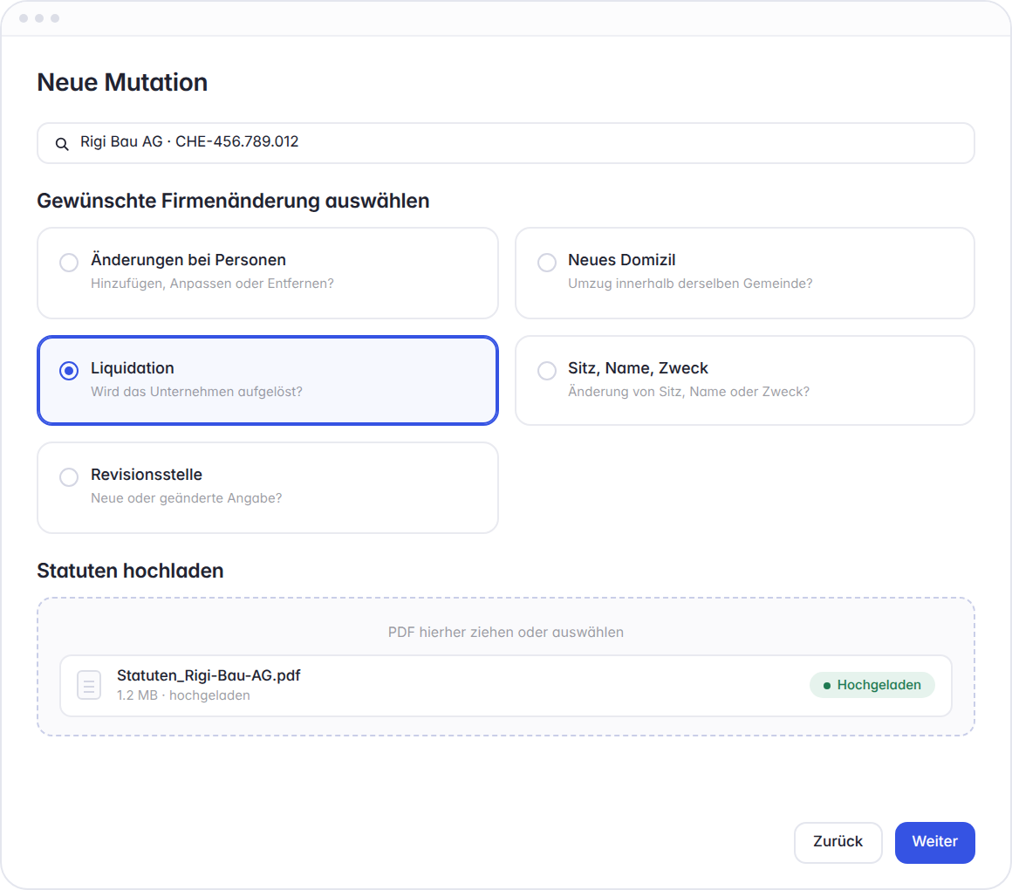Click the search magnifier icon
The height and width of the screenshot is (890, 1012).
62,143
